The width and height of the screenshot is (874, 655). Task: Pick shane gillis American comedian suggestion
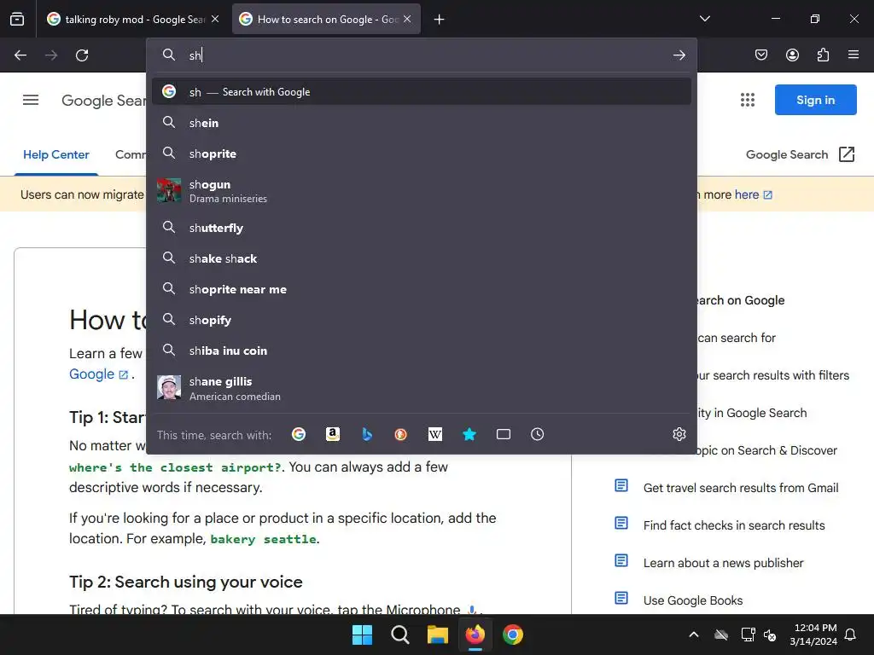(x=422, y=388)
